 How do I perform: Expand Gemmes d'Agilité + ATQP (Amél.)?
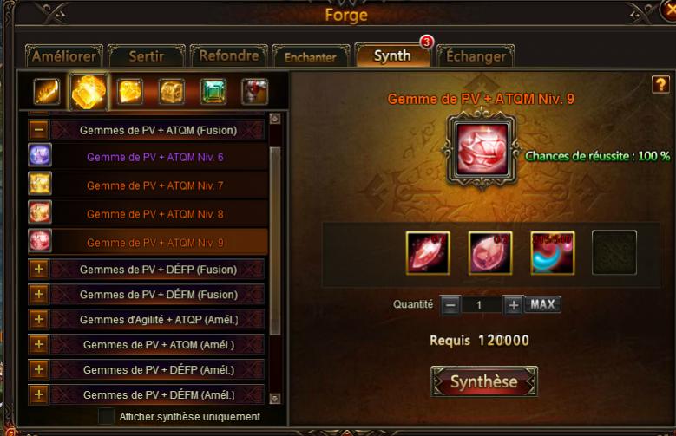[39, 319]
